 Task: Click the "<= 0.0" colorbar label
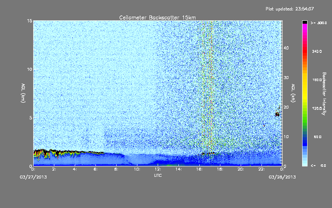click(319, 166)
